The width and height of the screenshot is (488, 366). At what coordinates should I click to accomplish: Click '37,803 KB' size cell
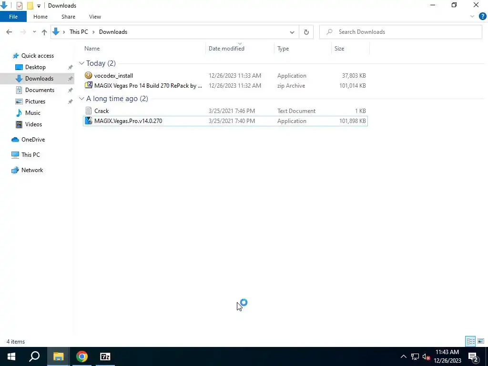[x=354, y=76]
